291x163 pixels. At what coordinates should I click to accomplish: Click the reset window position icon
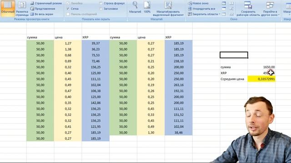[231, 14]
